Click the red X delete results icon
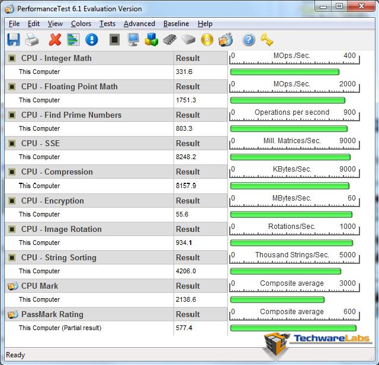 (x=55, y=40)
